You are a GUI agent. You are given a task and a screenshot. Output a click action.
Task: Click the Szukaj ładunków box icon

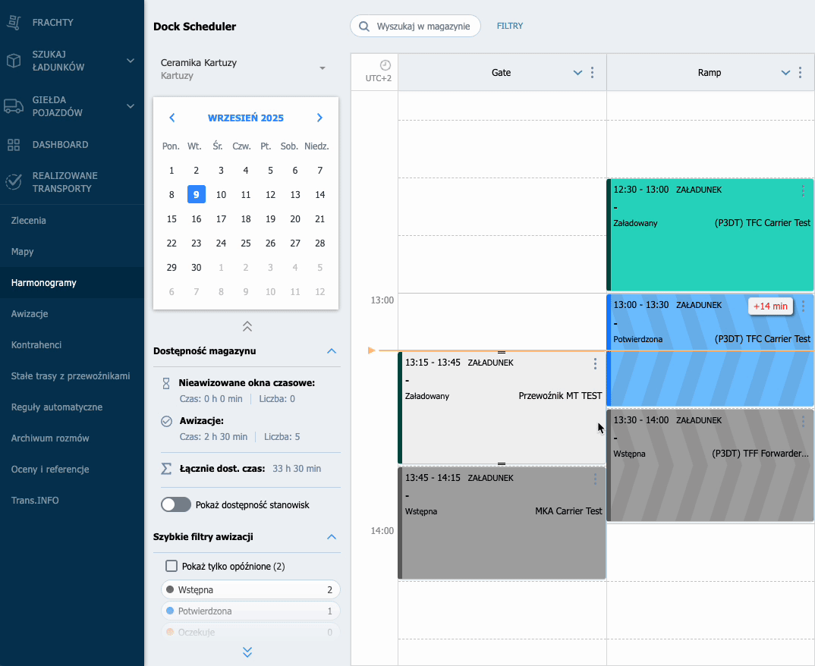pos(14,60)
